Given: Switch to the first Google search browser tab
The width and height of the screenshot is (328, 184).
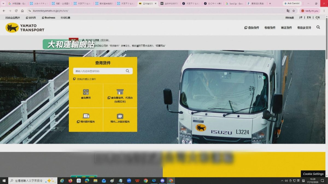Looking at the screenshot, I should [x=17, y=4].
